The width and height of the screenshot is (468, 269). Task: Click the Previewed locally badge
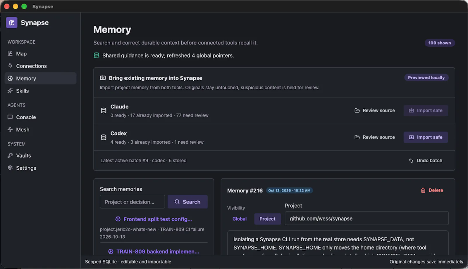point(426,77)
